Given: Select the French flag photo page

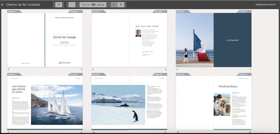Looking at the screenshot, I should (x=194, y=40).
